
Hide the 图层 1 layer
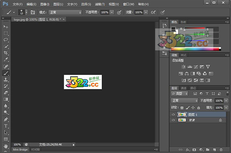point(173,115)
